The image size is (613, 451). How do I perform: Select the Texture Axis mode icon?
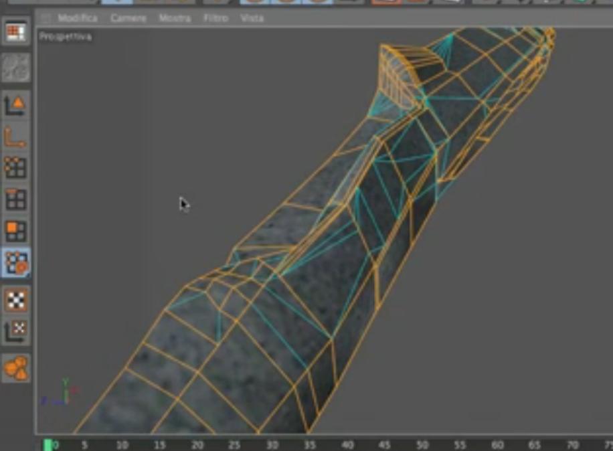pyautogui.click(x=16, y=332)
